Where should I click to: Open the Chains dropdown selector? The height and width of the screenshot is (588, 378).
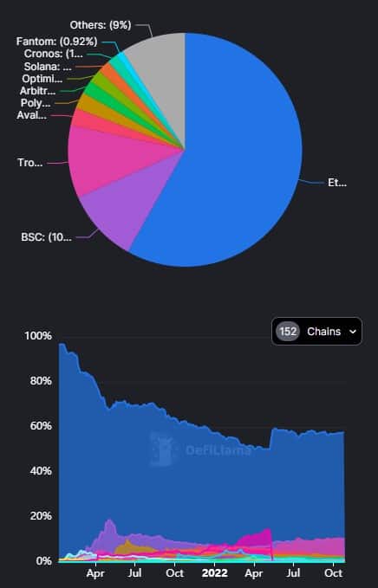(x=316, y=331)
